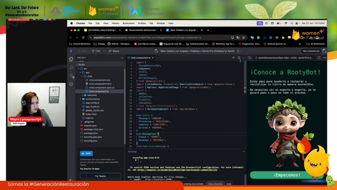Click the Prettier format P icon
Screen dimensions: 337x190
(x=233, y=58)
